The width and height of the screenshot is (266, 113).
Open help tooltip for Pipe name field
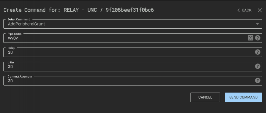coord(257,38)
